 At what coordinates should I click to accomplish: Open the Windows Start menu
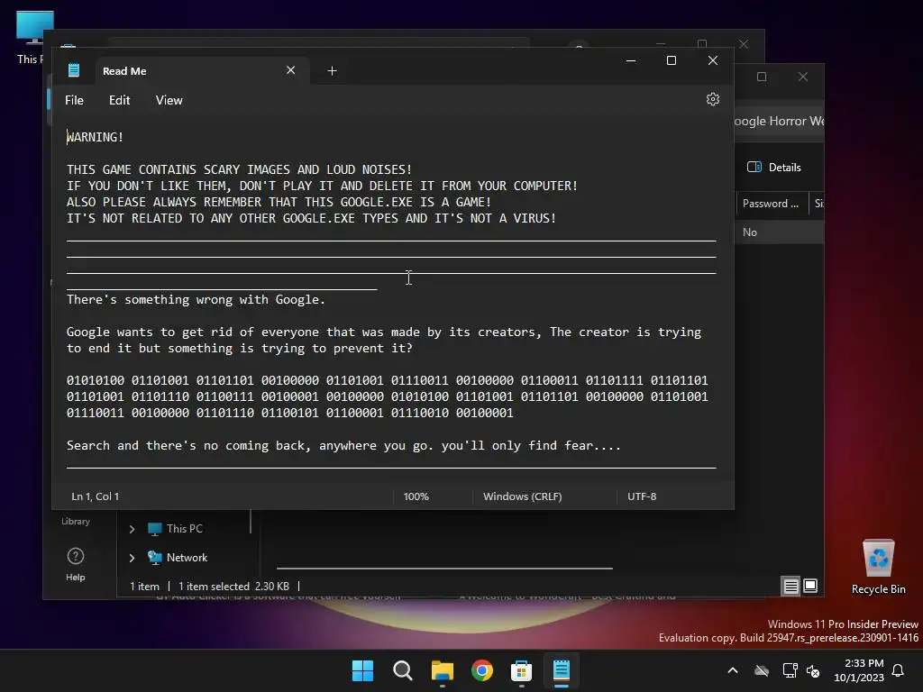coord(362,670)
